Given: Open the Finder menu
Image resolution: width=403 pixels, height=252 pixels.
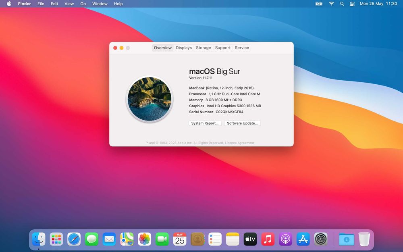Looking at the screenshot, I should (x=25, y=4).
